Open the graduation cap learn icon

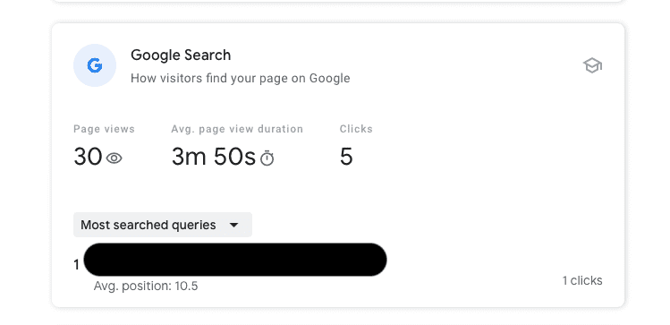coord(592,65)
